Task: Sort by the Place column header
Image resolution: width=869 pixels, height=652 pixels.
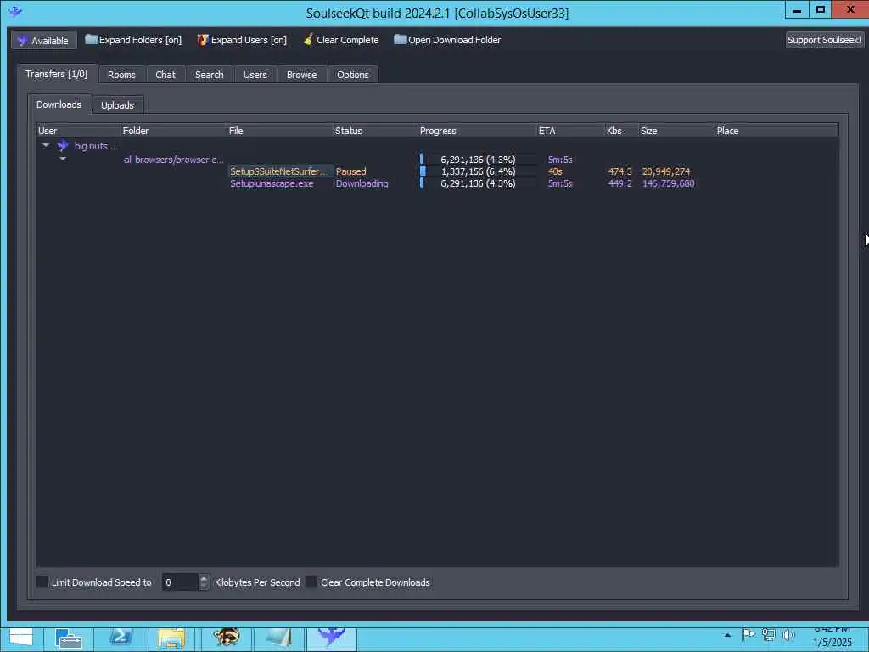Action: [x=776, y=131]
